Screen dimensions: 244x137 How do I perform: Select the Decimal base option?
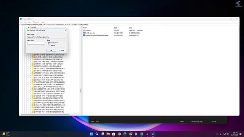(49, 45)
